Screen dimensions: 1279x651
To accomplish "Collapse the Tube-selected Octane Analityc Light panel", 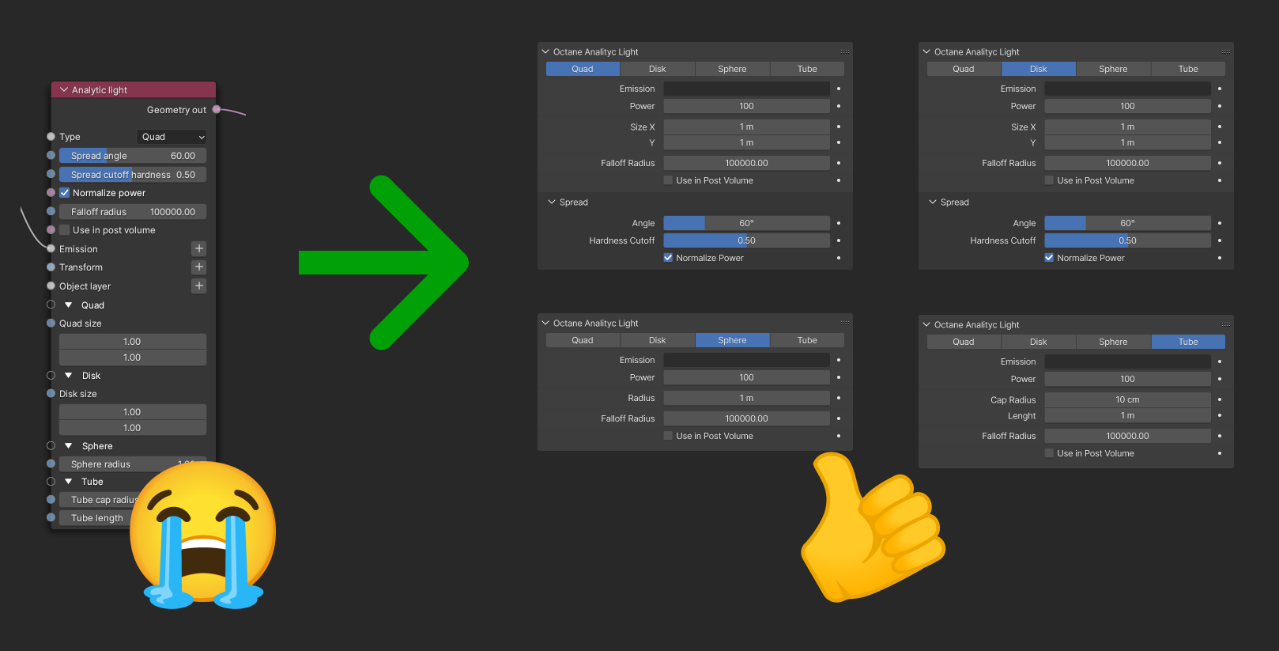I will (x=926, y=324).
